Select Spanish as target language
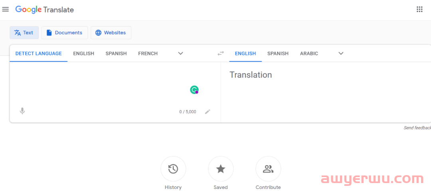The image size is (431, 191). coord(278,53)
